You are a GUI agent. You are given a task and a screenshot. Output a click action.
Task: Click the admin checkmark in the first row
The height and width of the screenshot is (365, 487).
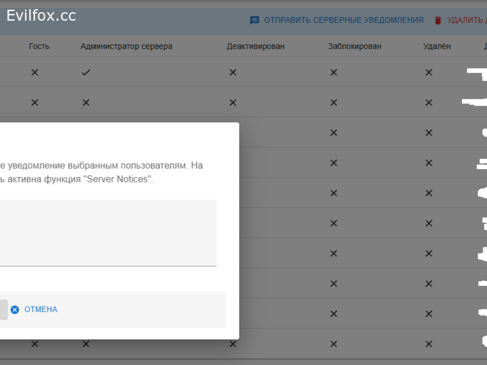pyautogui.click(x=86, y=72)
